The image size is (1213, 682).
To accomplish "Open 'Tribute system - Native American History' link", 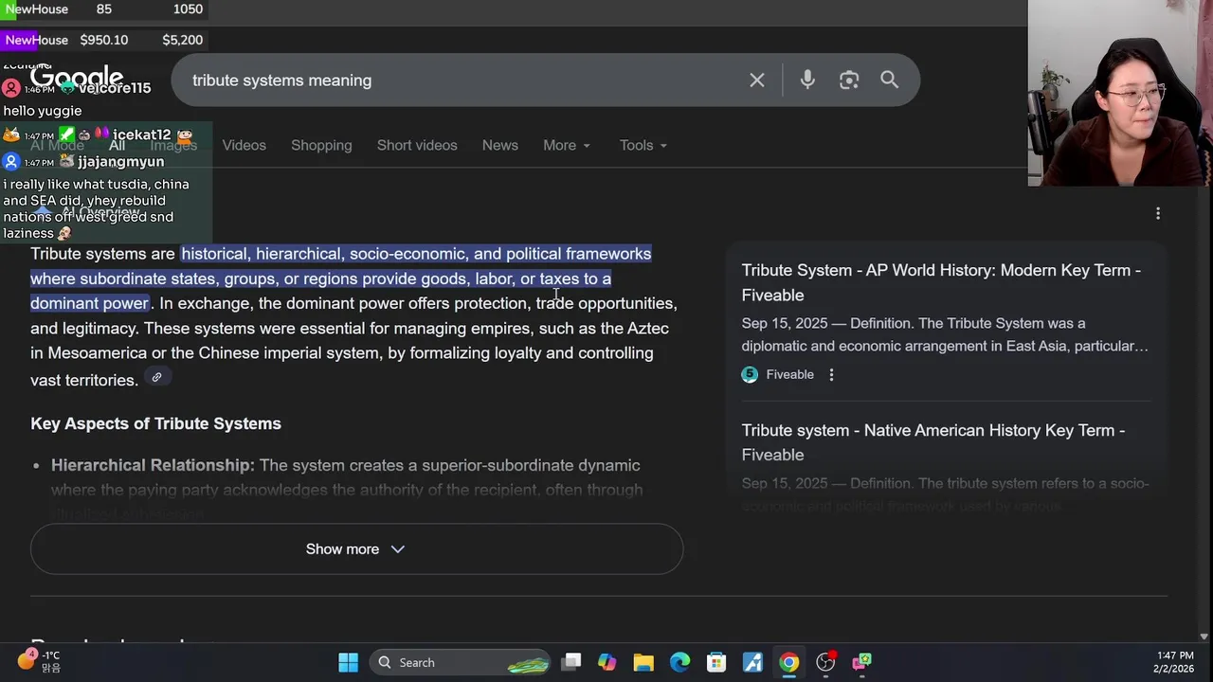I will 933,442.
